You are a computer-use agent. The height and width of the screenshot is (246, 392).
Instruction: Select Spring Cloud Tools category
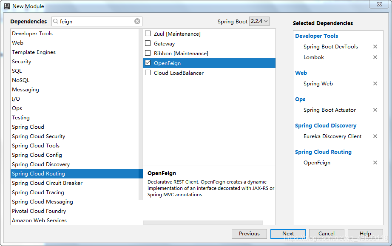[x=74, y=146]
